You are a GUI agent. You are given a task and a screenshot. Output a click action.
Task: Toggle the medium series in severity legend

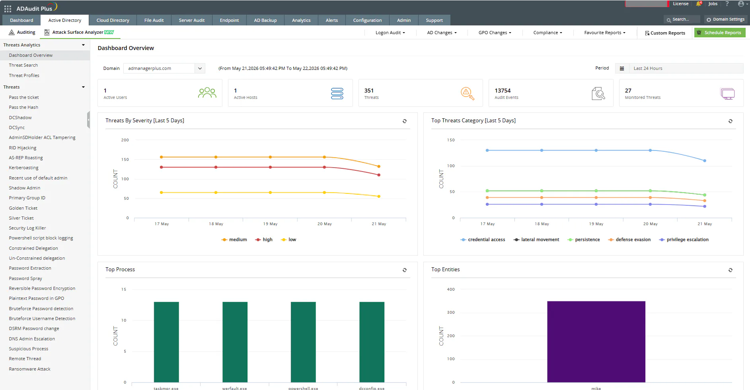click(x=234, y=239)
